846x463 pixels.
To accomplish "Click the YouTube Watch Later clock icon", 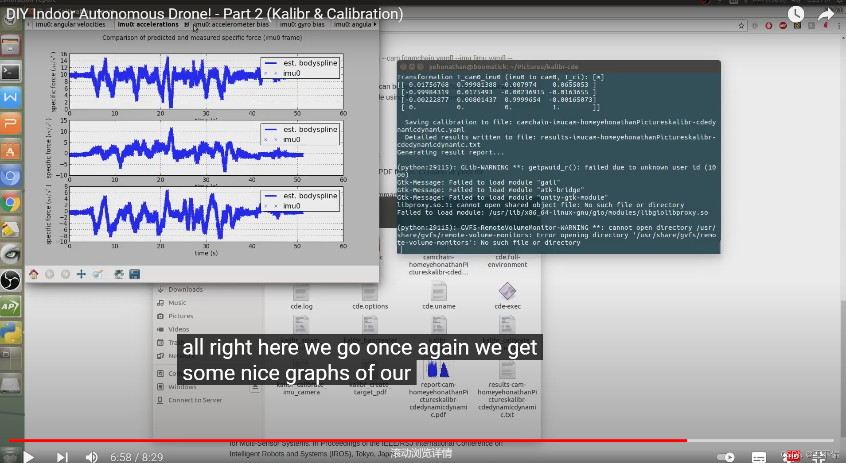I will (796, 15).
